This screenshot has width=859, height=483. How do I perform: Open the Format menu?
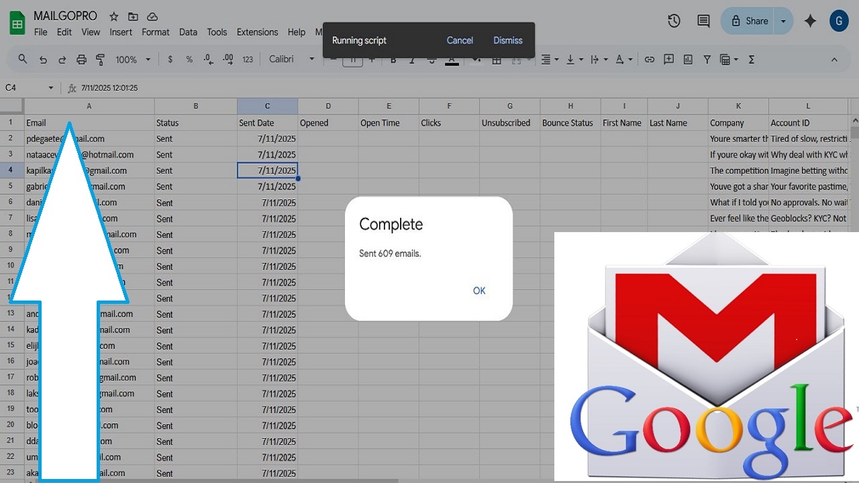tap(156, 32)
